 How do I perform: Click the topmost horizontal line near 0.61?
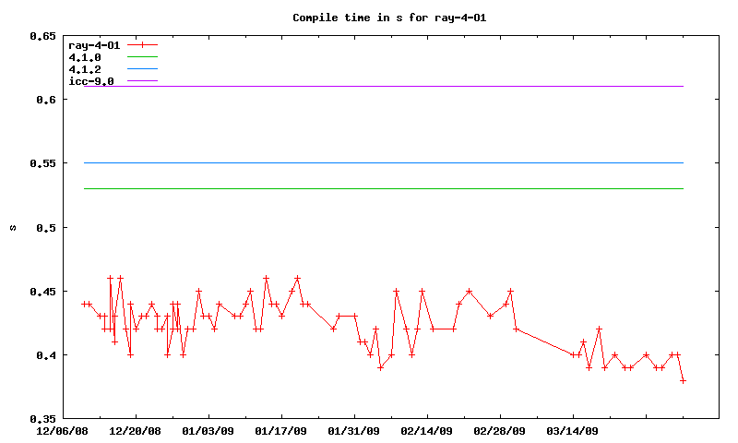tap(369, 86)
